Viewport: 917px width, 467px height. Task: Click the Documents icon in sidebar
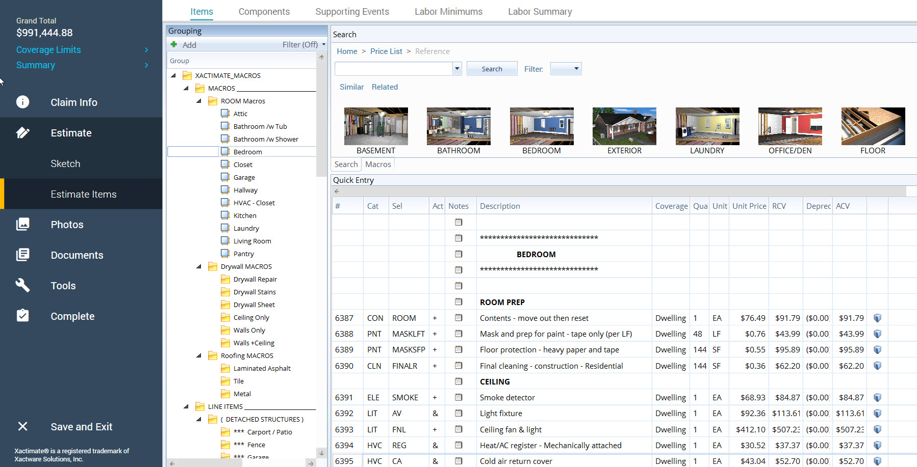tap(22, 255)
